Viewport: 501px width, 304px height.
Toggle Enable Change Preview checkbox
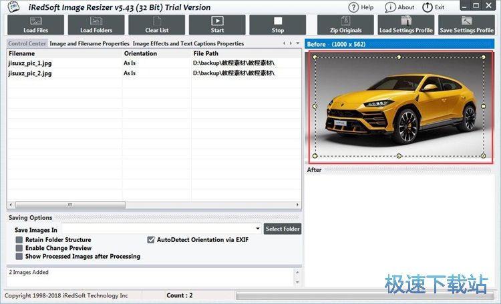coord(19,248)
